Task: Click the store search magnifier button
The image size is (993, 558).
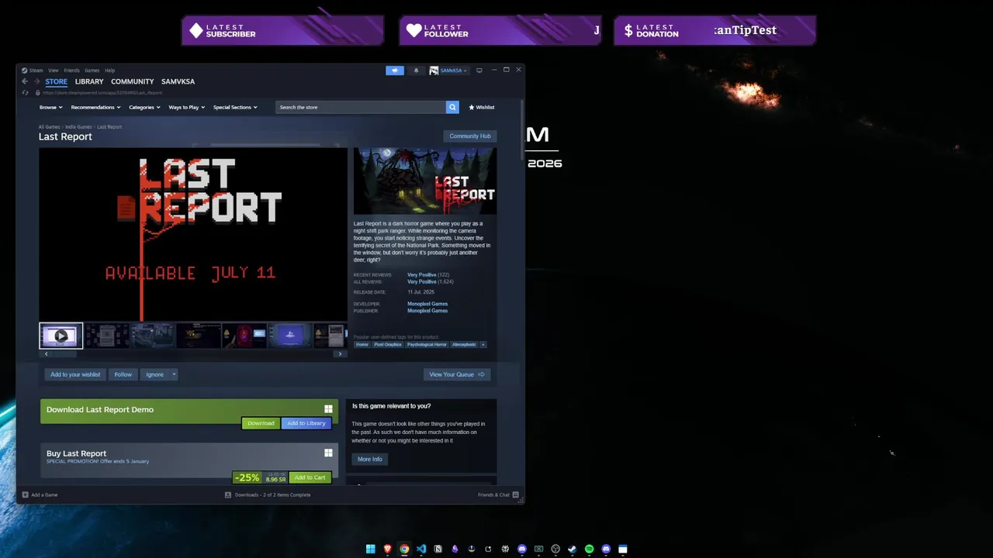Action: pyautogui.click(x=452, y=107)
